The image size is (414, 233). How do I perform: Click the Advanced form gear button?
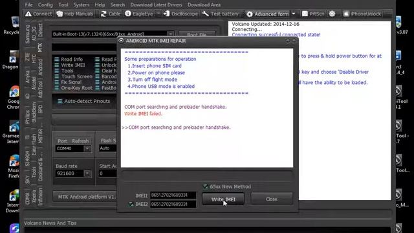(267, 14)
